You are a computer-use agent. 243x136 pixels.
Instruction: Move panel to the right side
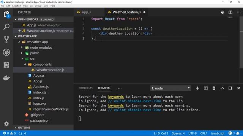click(x=230, y=88)
